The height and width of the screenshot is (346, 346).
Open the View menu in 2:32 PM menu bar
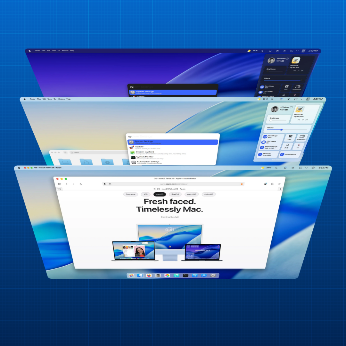click(54, 51)
